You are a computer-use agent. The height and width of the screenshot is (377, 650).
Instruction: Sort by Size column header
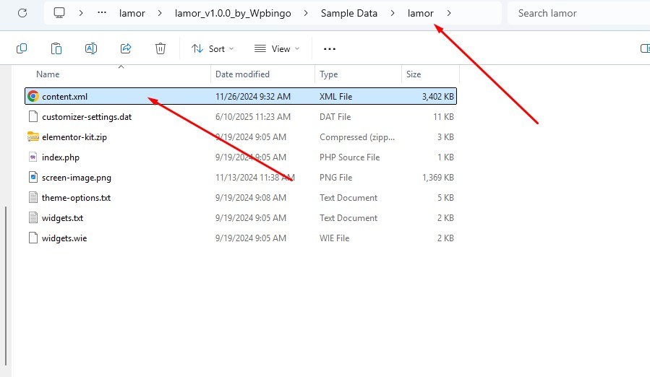pyautogui.click(x=414, y=74)
